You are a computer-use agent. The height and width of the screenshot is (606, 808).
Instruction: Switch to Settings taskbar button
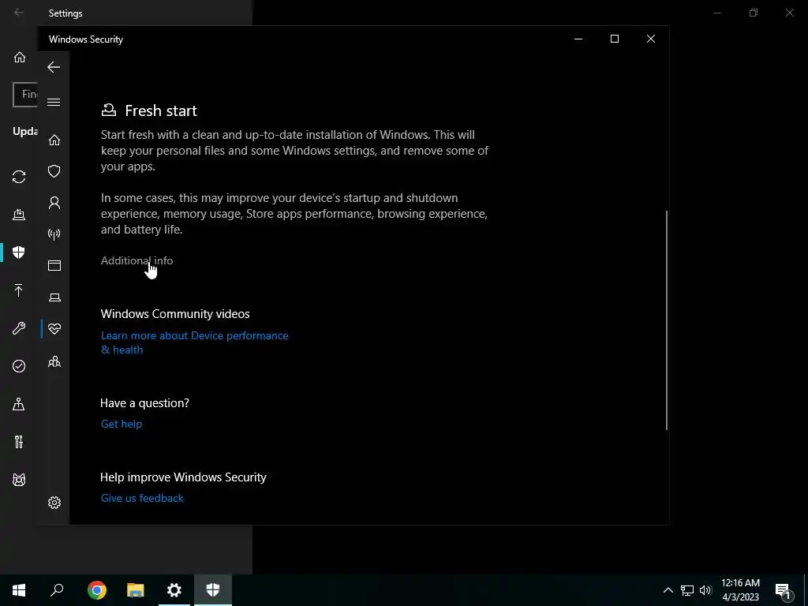click(174, 590)
